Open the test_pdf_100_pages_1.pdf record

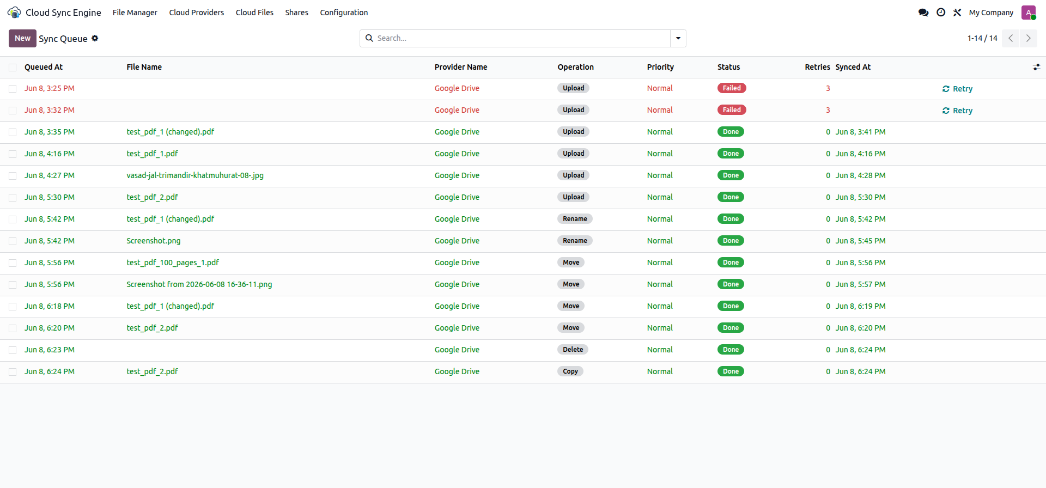(173, 263)
